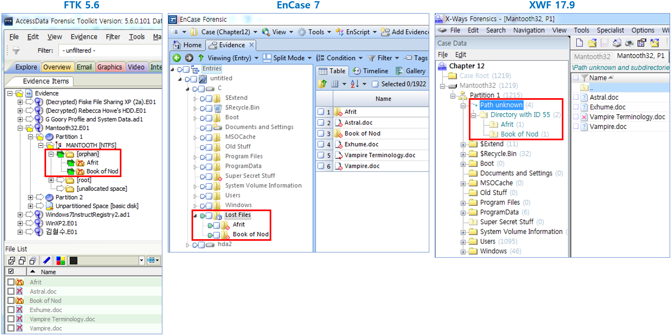
Task: Click EnCase column grid icon in table toolbar
Action: (x=335, y=84)
